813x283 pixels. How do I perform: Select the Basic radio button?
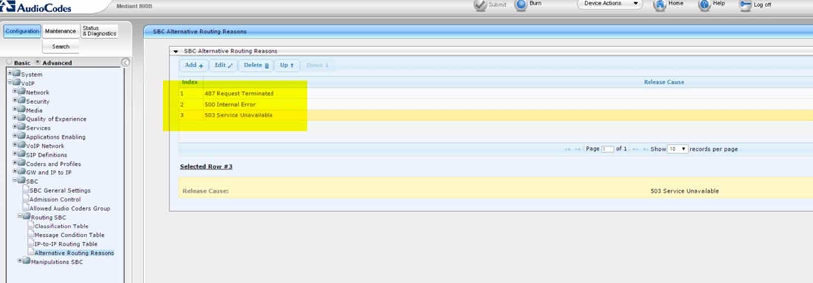pos(9,62)
